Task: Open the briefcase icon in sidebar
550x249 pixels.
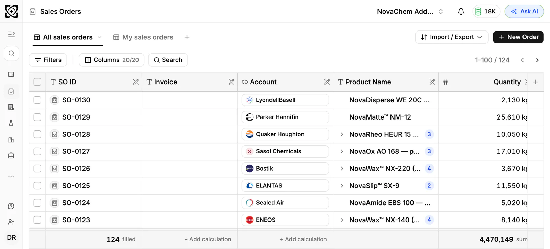Action: coord(11,155)
